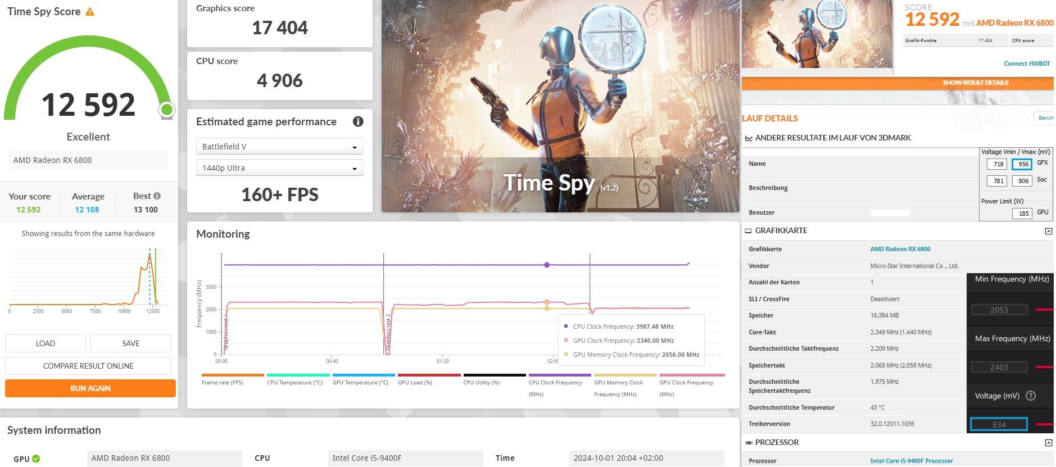
Task: Toggle the Frame rate (FPS) legend item
Action: [x=233, y=380]
